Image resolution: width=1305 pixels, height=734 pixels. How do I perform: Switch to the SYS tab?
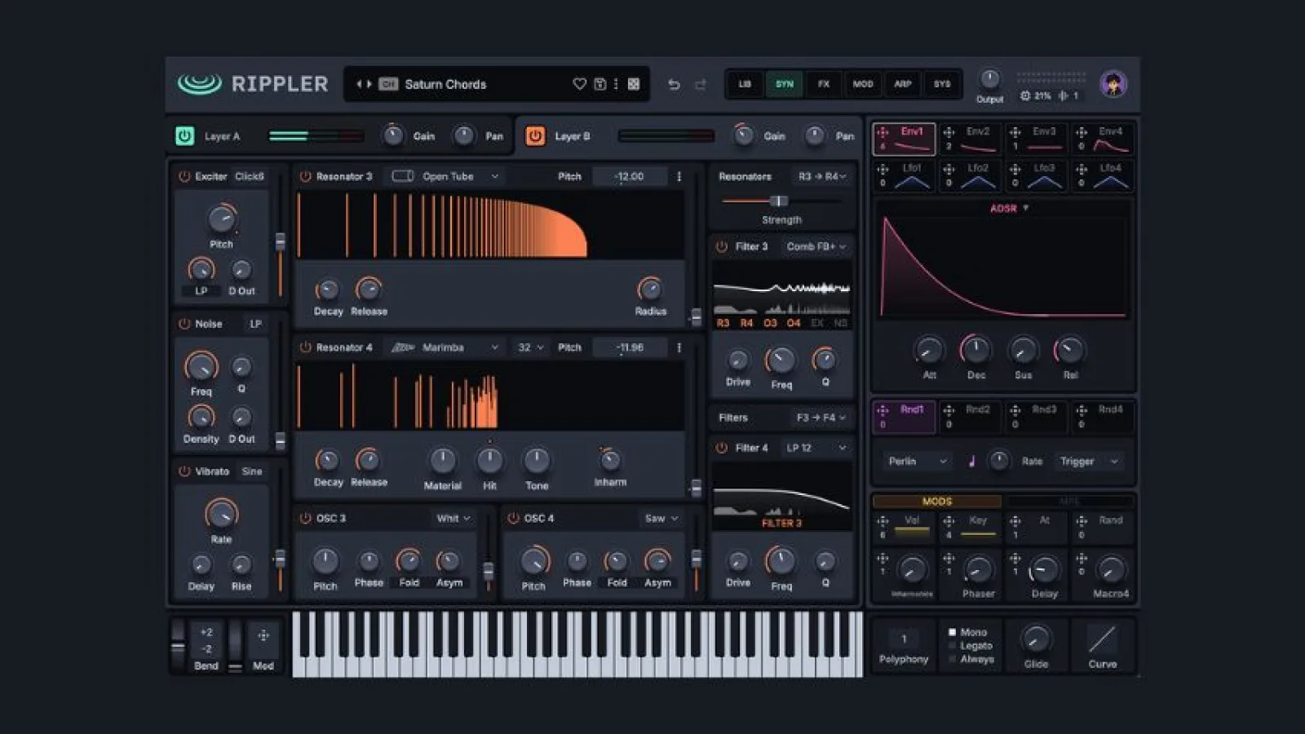coord(942,84)
